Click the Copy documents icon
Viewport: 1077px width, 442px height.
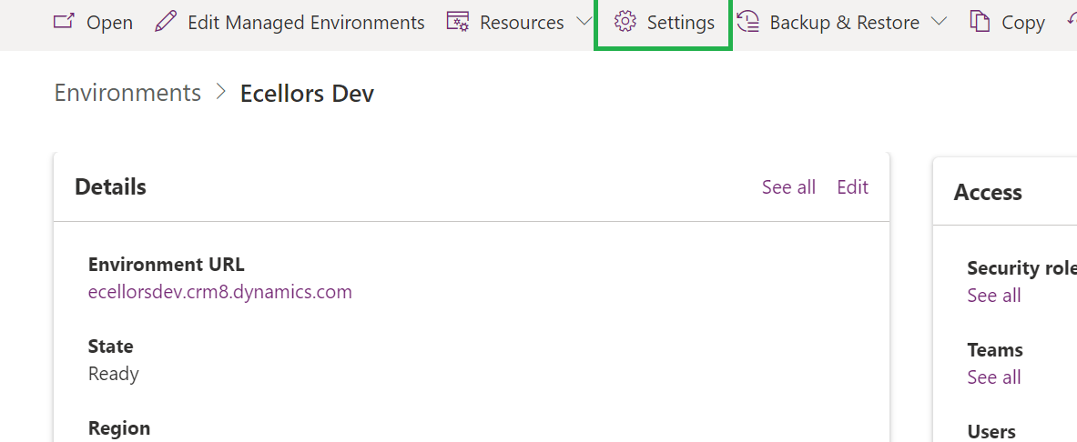(980, 22)
